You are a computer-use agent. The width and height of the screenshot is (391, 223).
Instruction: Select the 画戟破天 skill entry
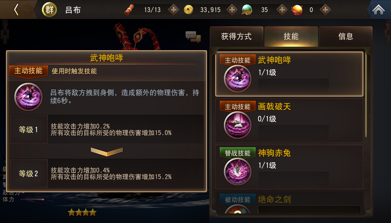point(289,120)
